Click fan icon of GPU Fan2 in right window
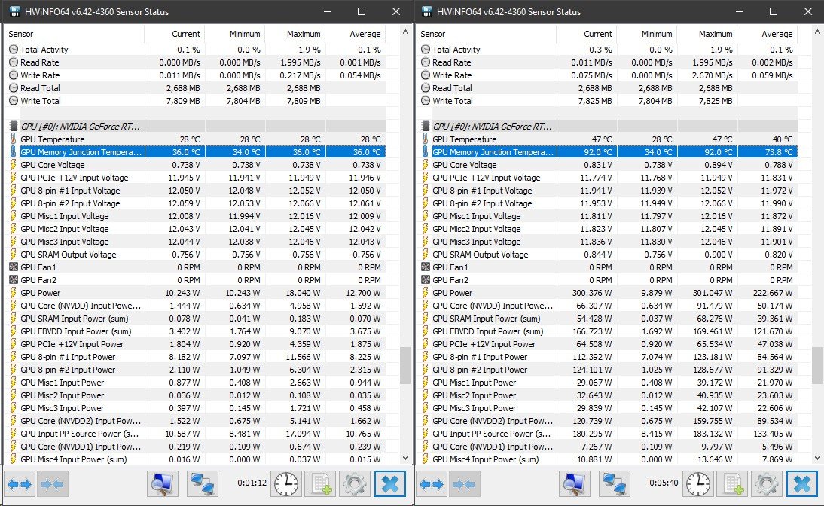Screen dimensions: 824x506 pos(426,279)
